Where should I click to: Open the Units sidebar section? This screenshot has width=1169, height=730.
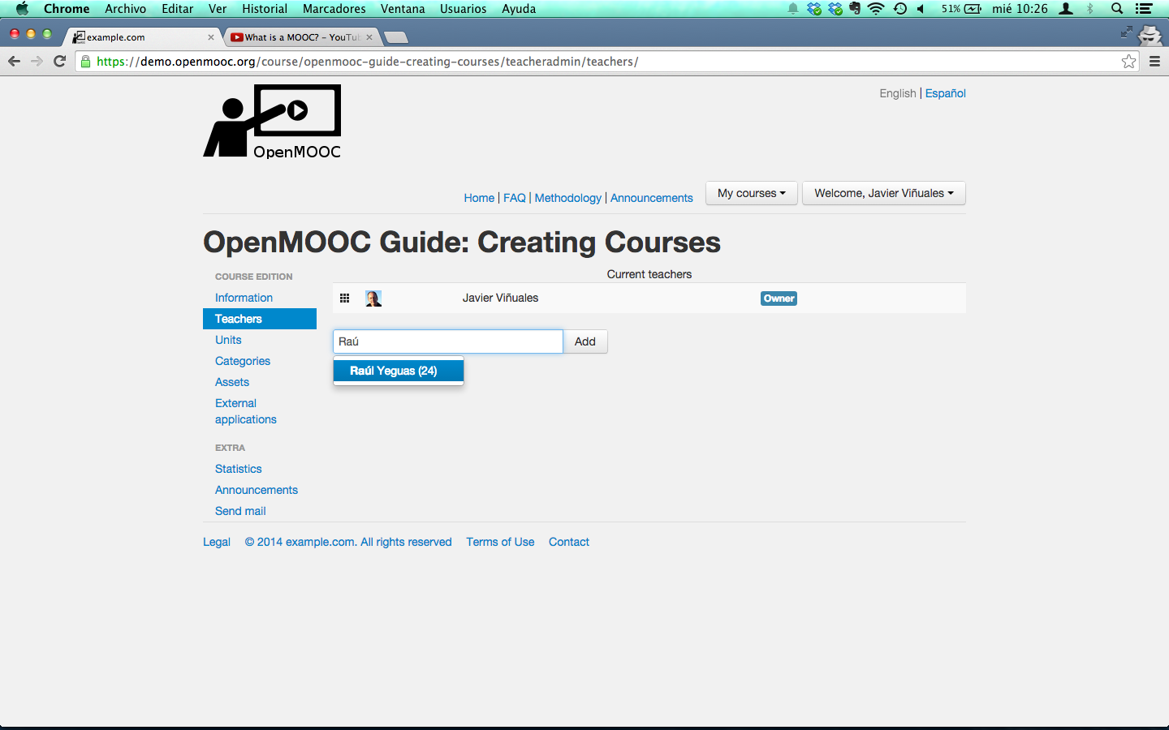(x=228, y=340)
